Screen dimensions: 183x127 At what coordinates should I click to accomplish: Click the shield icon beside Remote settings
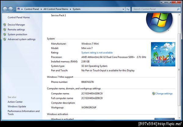pos(5,30)
